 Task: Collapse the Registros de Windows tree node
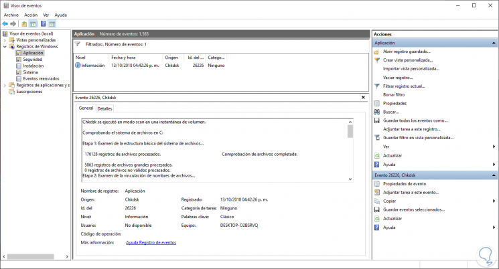pos(3,46)
